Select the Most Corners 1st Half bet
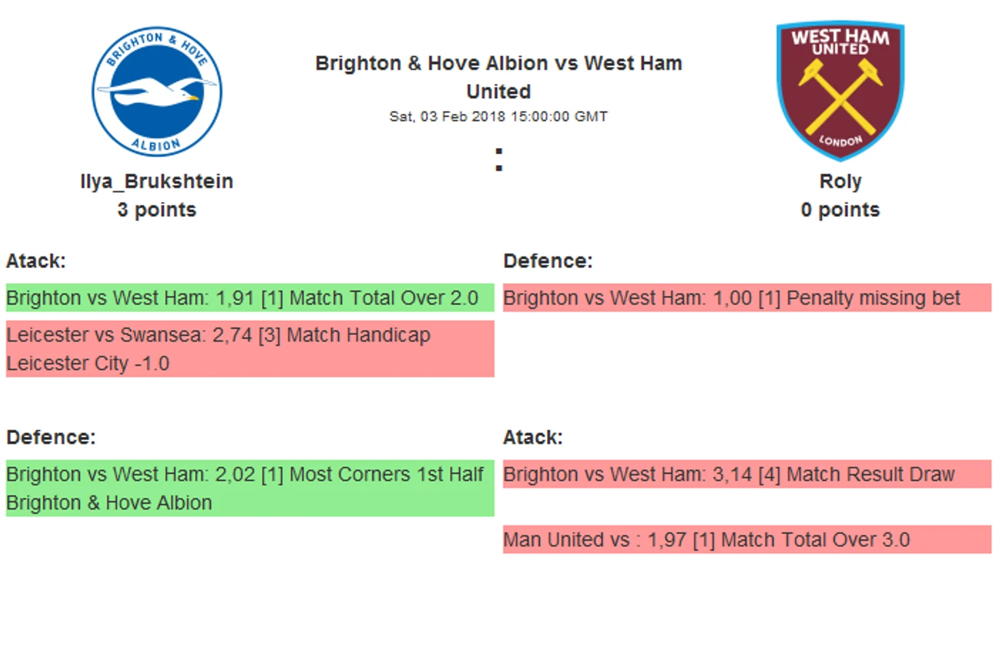This screenshot has width=997, height=654. point(249,488)
